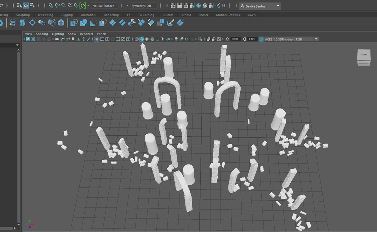This screenshot has height=232, width=377.
Task: Enable wireframe display mode in the viewport
Action: point(137,39)
